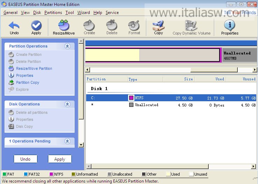Collapse the Disk Operations panel

[68, 104]
